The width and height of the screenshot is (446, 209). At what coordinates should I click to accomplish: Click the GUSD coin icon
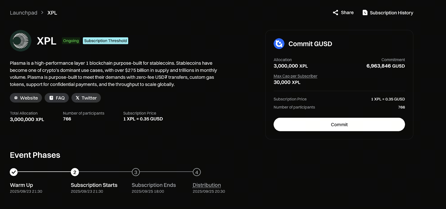[279, 44]
